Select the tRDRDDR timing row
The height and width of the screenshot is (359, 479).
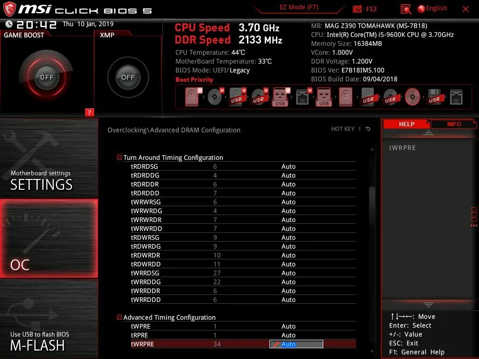(243, 184)
